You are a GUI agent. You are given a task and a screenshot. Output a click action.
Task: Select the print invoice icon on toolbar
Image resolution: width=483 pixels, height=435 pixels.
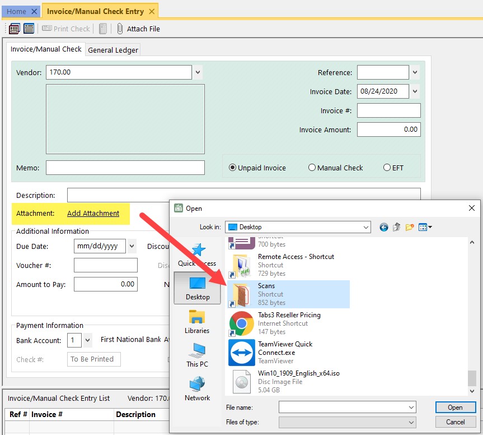click(x=13, y=28)
